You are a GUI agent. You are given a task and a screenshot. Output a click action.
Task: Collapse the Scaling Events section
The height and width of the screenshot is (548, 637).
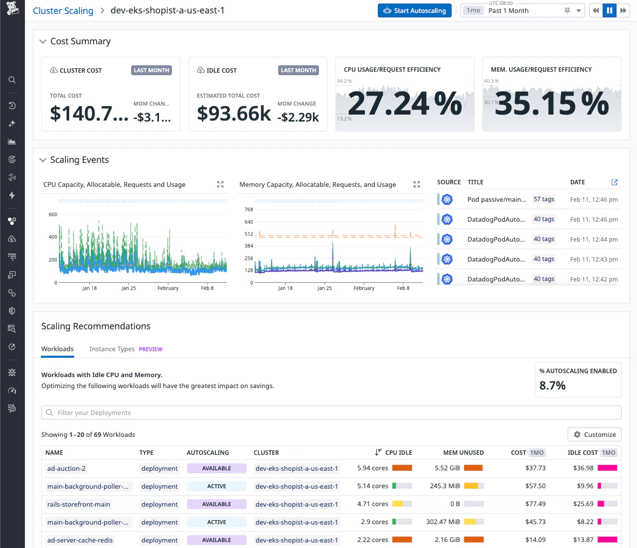43,160
